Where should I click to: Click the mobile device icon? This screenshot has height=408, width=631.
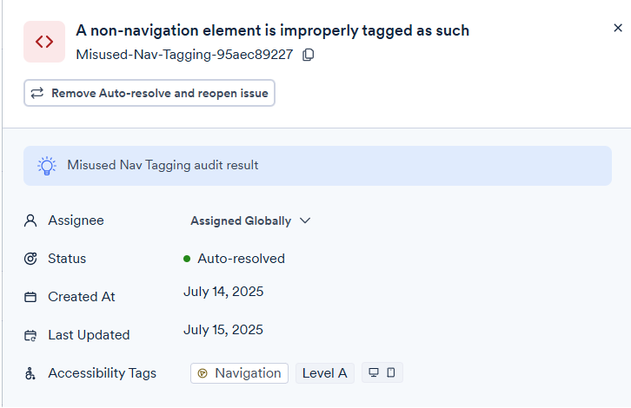pos(391,373)
